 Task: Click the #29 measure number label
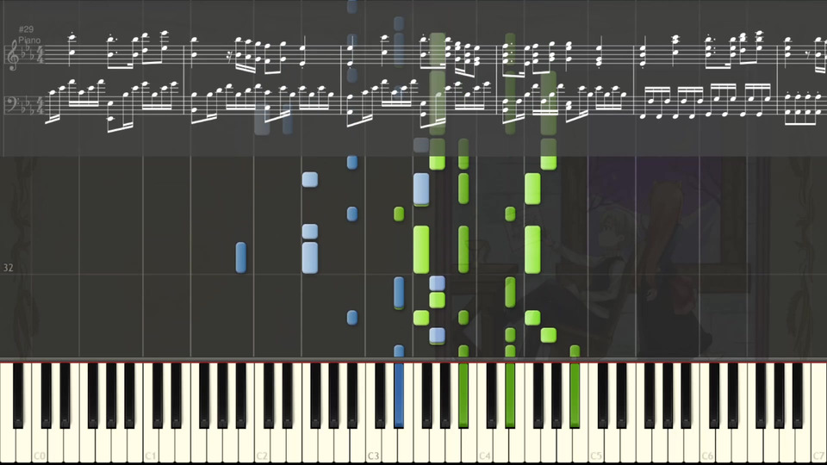26,29
